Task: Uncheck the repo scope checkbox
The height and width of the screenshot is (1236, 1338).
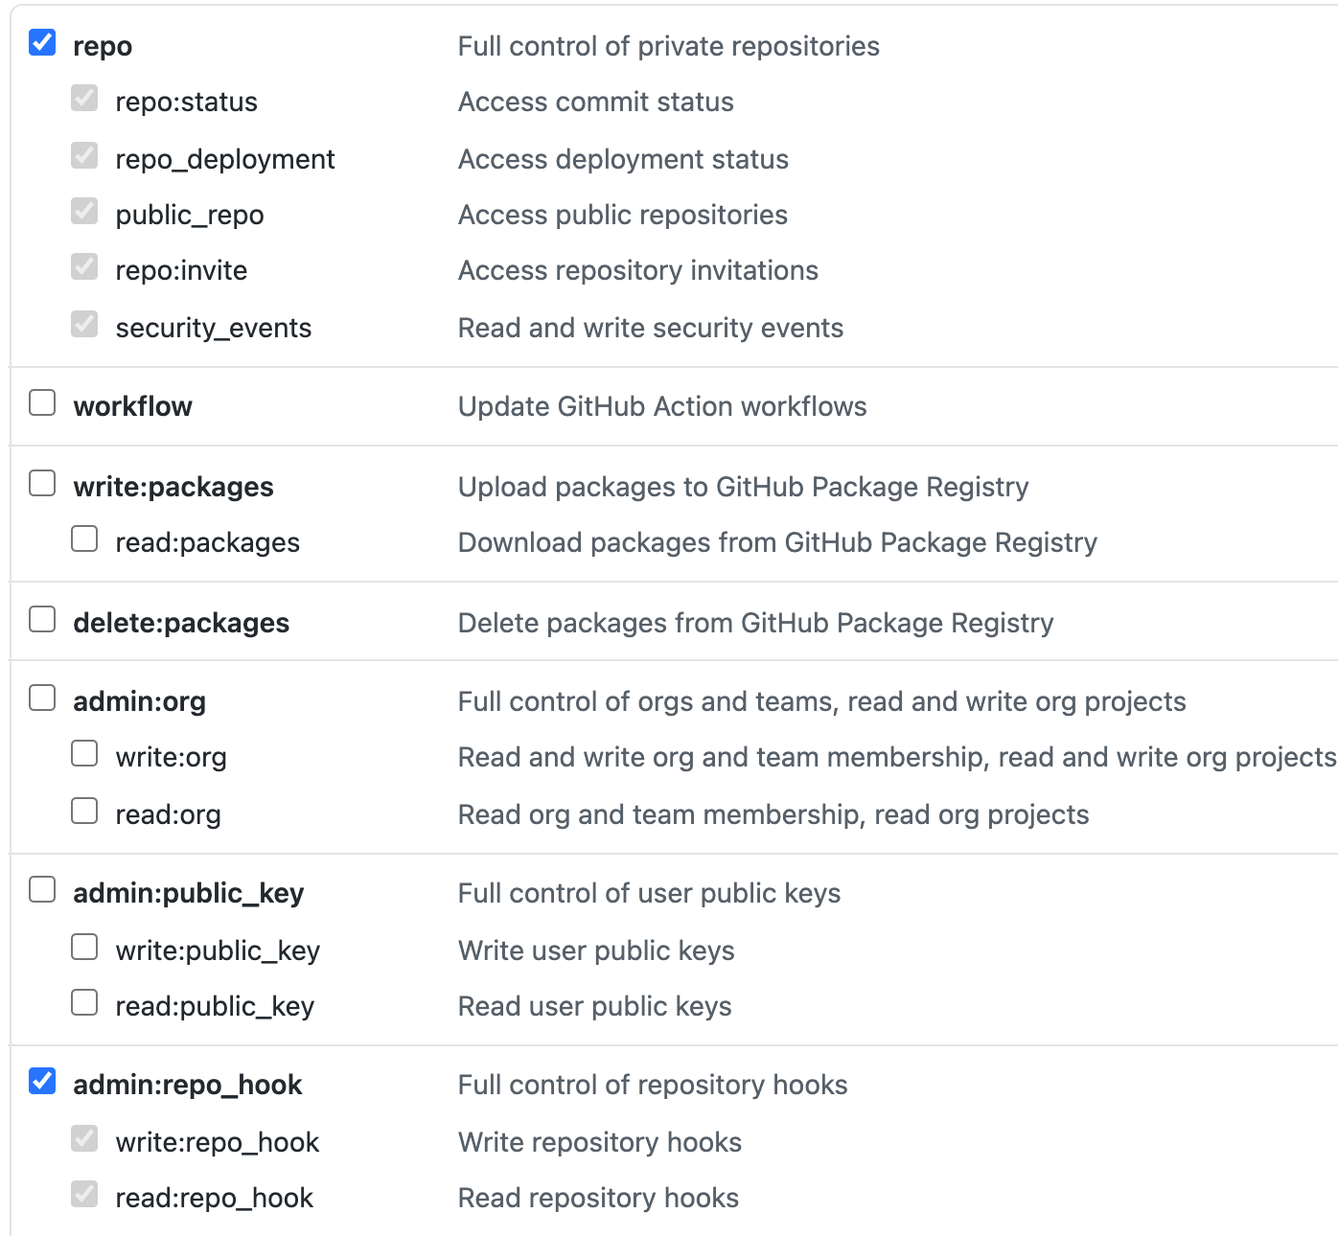Action: point(42,43)
